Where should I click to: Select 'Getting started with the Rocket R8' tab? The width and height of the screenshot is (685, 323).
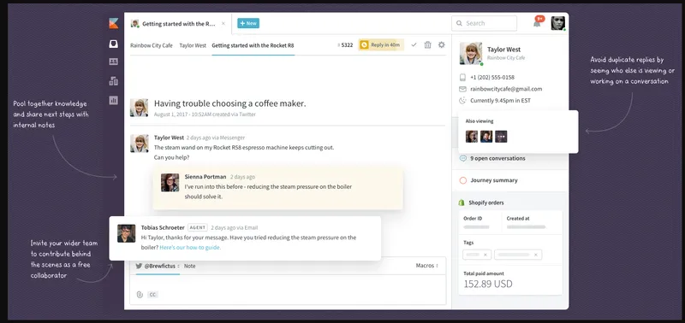click(253, 45)
